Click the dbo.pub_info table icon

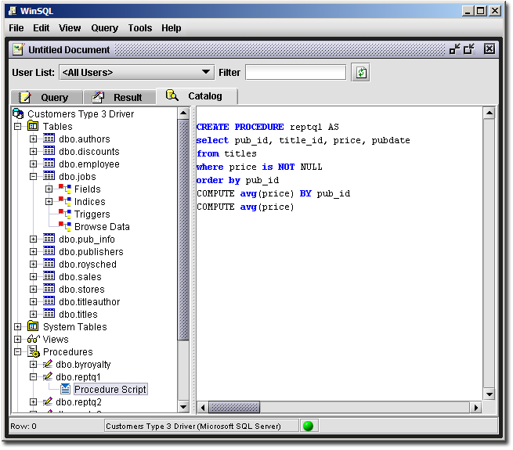[49, 239]
